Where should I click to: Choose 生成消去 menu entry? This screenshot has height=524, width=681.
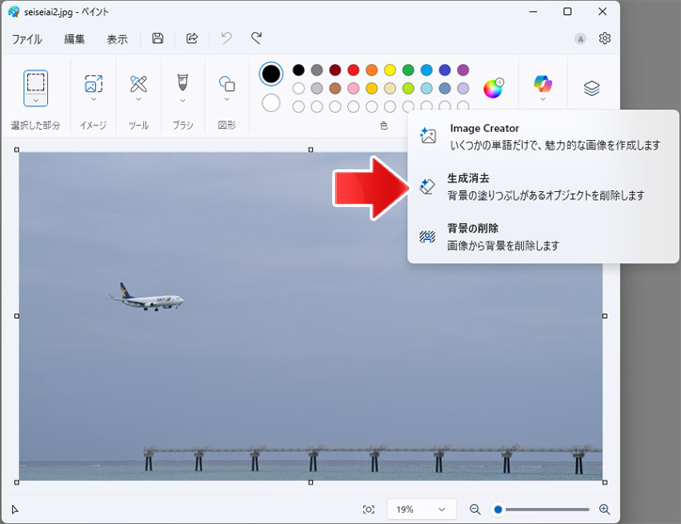[x=543, y=186]
